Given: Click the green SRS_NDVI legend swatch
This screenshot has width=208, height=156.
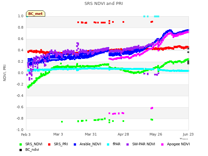Looking at the screenshot, I should [x=20, y=144].
